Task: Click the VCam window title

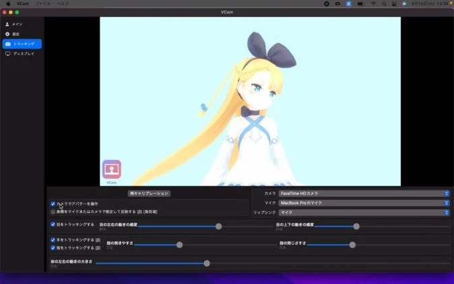Action: (x=227, y=12)
